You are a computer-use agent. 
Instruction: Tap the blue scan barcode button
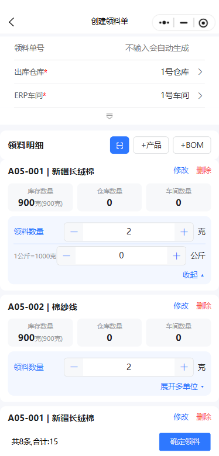(x=119, y=145)
